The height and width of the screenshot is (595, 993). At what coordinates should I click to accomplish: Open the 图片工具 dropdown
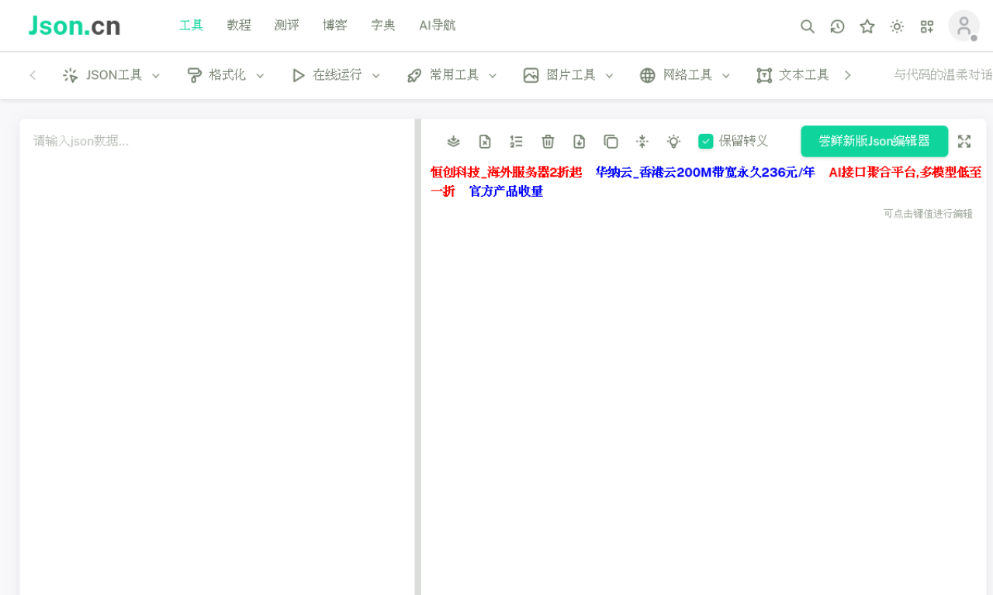pyautogui.click(x=569, y=75)
